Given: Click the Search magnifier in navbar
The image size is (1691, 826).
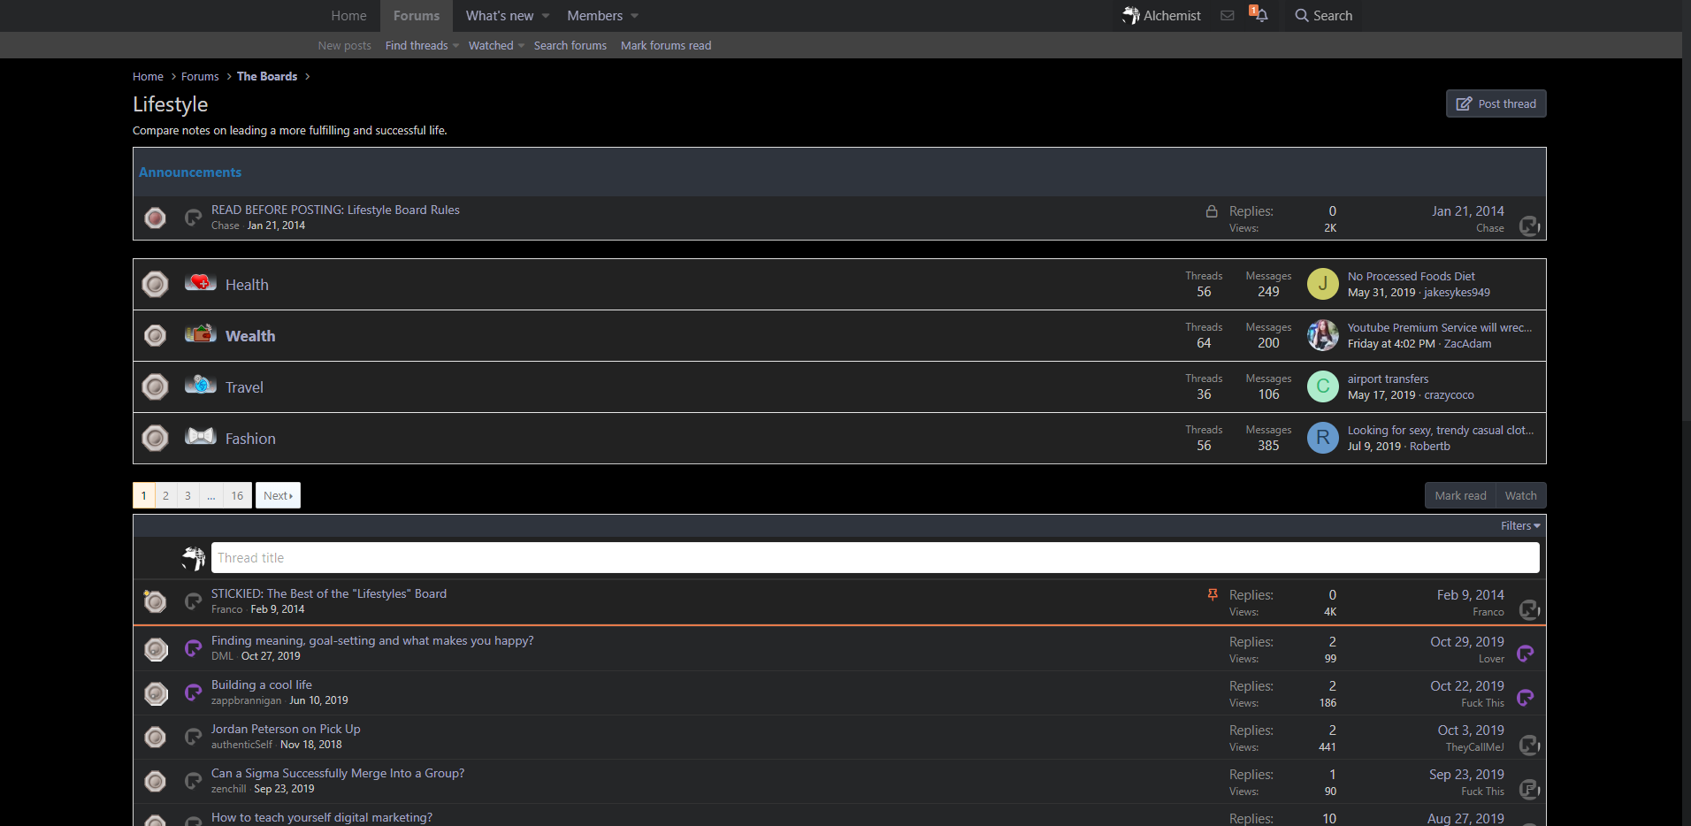Looking at the screenshot, I should pyautogui.click(x=1302, y=15).
